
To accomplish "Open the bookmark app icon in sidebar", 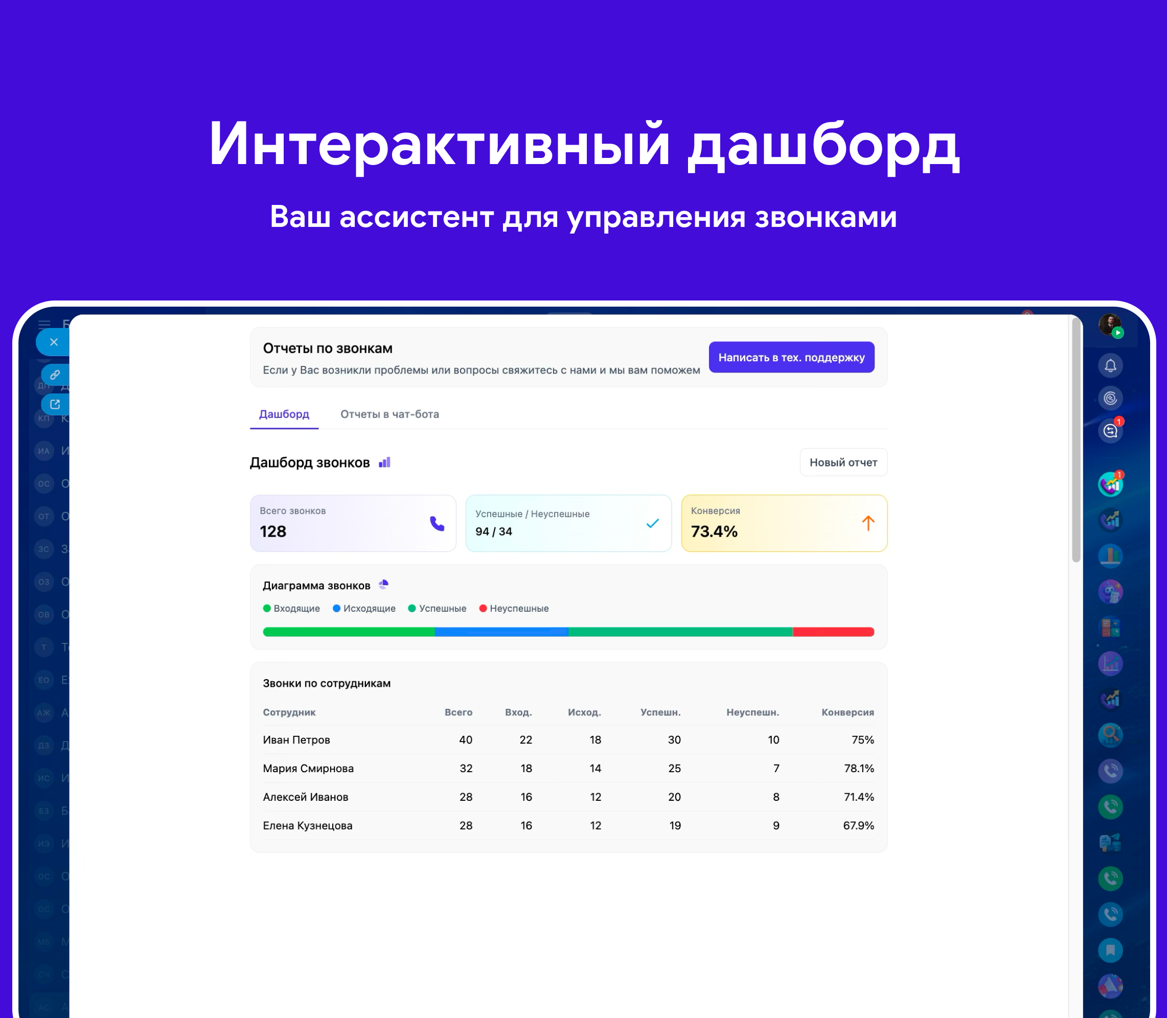I will tap(1110, 950).
